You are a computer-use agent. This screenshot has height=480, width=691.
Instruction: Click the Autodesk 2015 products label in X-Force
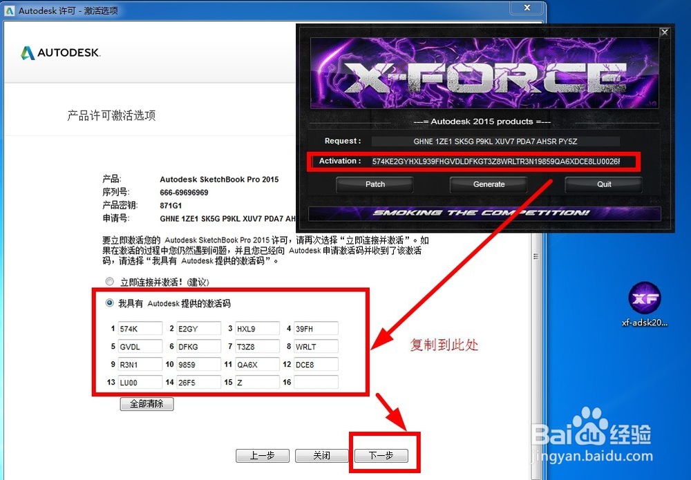pyautogui.click(x=482, y=122)
